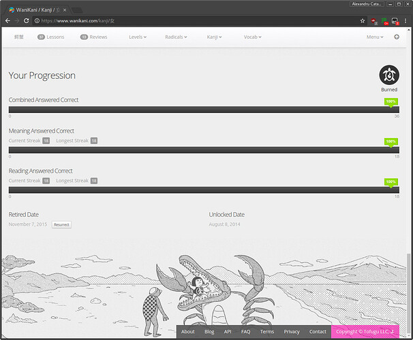Select the November 7, 2015 retired date
The width and height of the screenshot is (413, 340).
(x=28, y=224)
